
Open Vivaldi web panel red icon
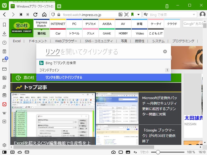4,104
